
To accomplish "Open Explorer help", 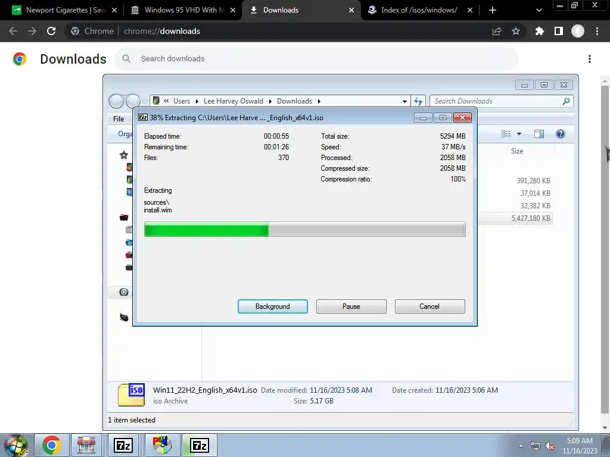I will 560,134.
